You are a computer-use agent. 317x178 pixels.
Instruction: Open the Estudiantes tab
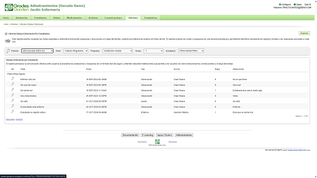click(x=41, y=18)
